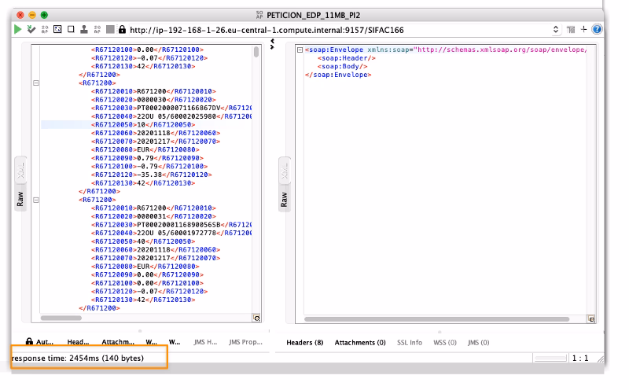Image resolution: width=629 pixels, height=390 pixels.
Task: Click request editor vertical scrollbar thumb
Action: [x=256, y=52]
